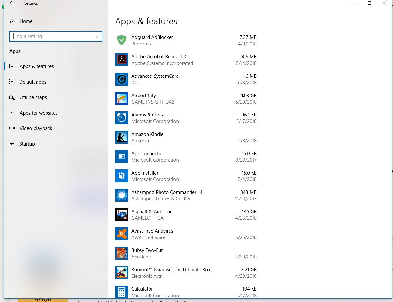Select Amazon Kindle entry
Viewport: 393px width, 302px height.
(186, 137)
